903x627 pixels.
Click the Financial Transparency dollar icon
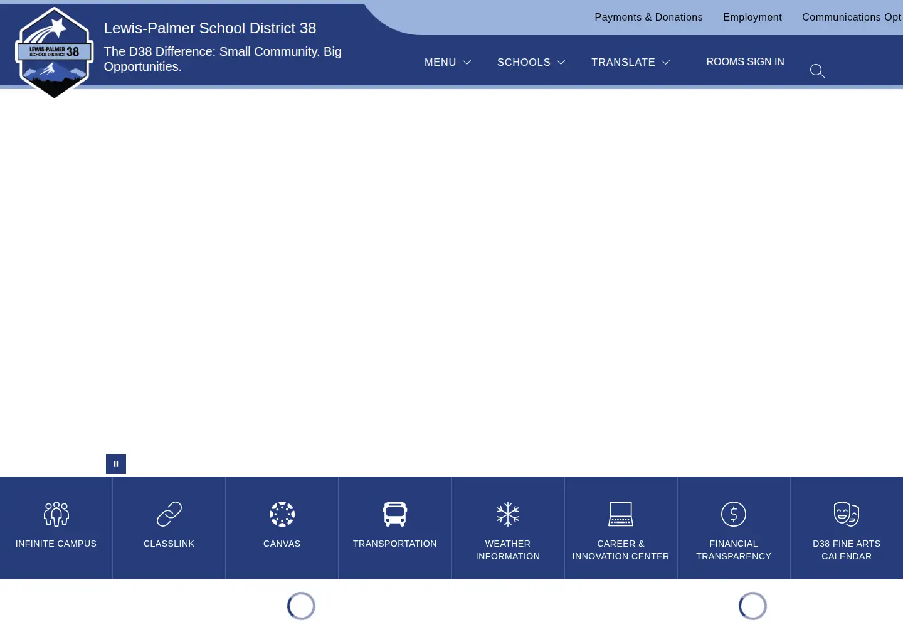tap(734, 514)
